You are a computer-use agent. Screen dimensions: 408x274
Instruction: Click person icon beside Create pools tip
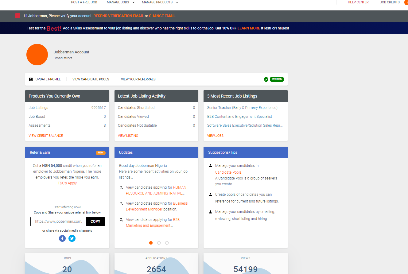(210, 195)
